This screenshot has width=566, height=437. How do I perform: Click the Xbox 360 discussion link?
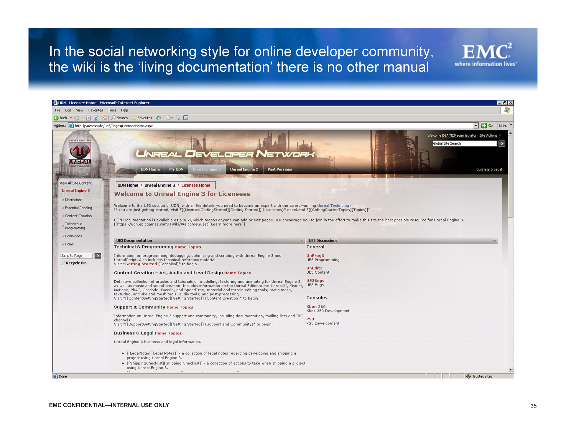[316, 307]
